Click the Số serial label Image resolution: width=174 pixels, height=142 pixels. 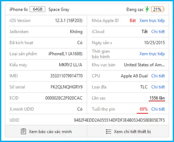click(x=17, y=87)
